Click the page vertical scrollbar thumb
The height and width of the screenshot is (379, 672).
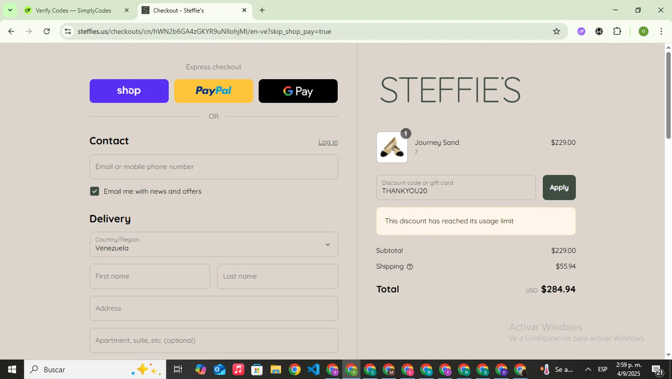[x=668, y=95]
